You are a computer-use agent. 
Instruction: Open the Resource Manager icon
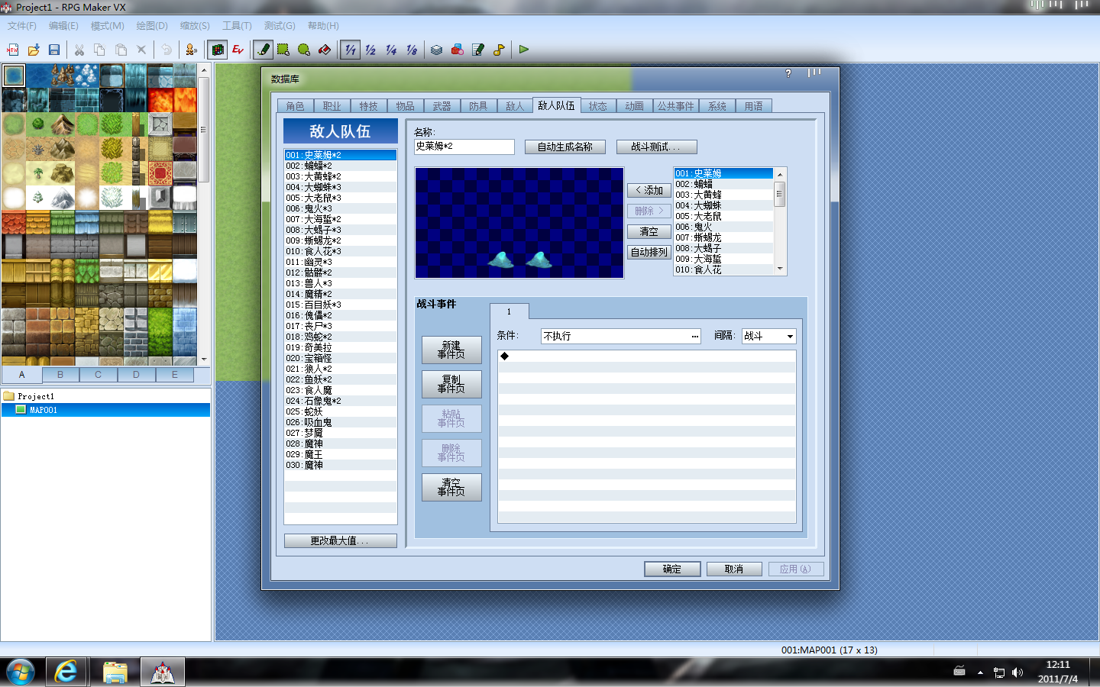click(x=457, y=50)
